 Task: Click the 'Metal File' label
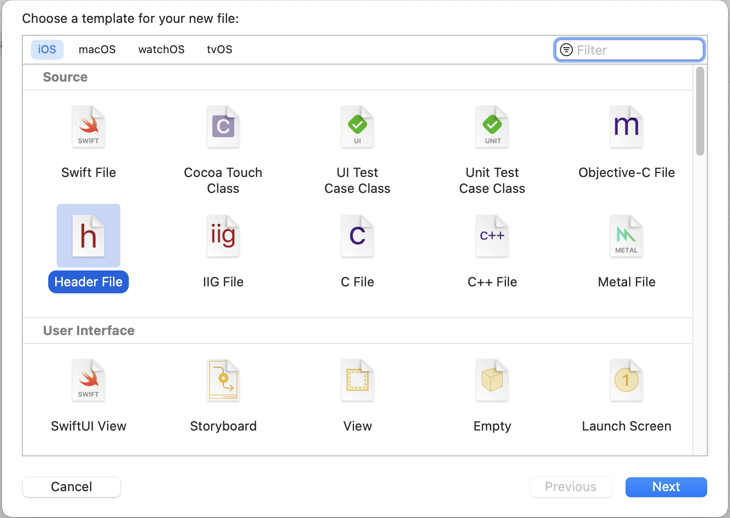627,282
